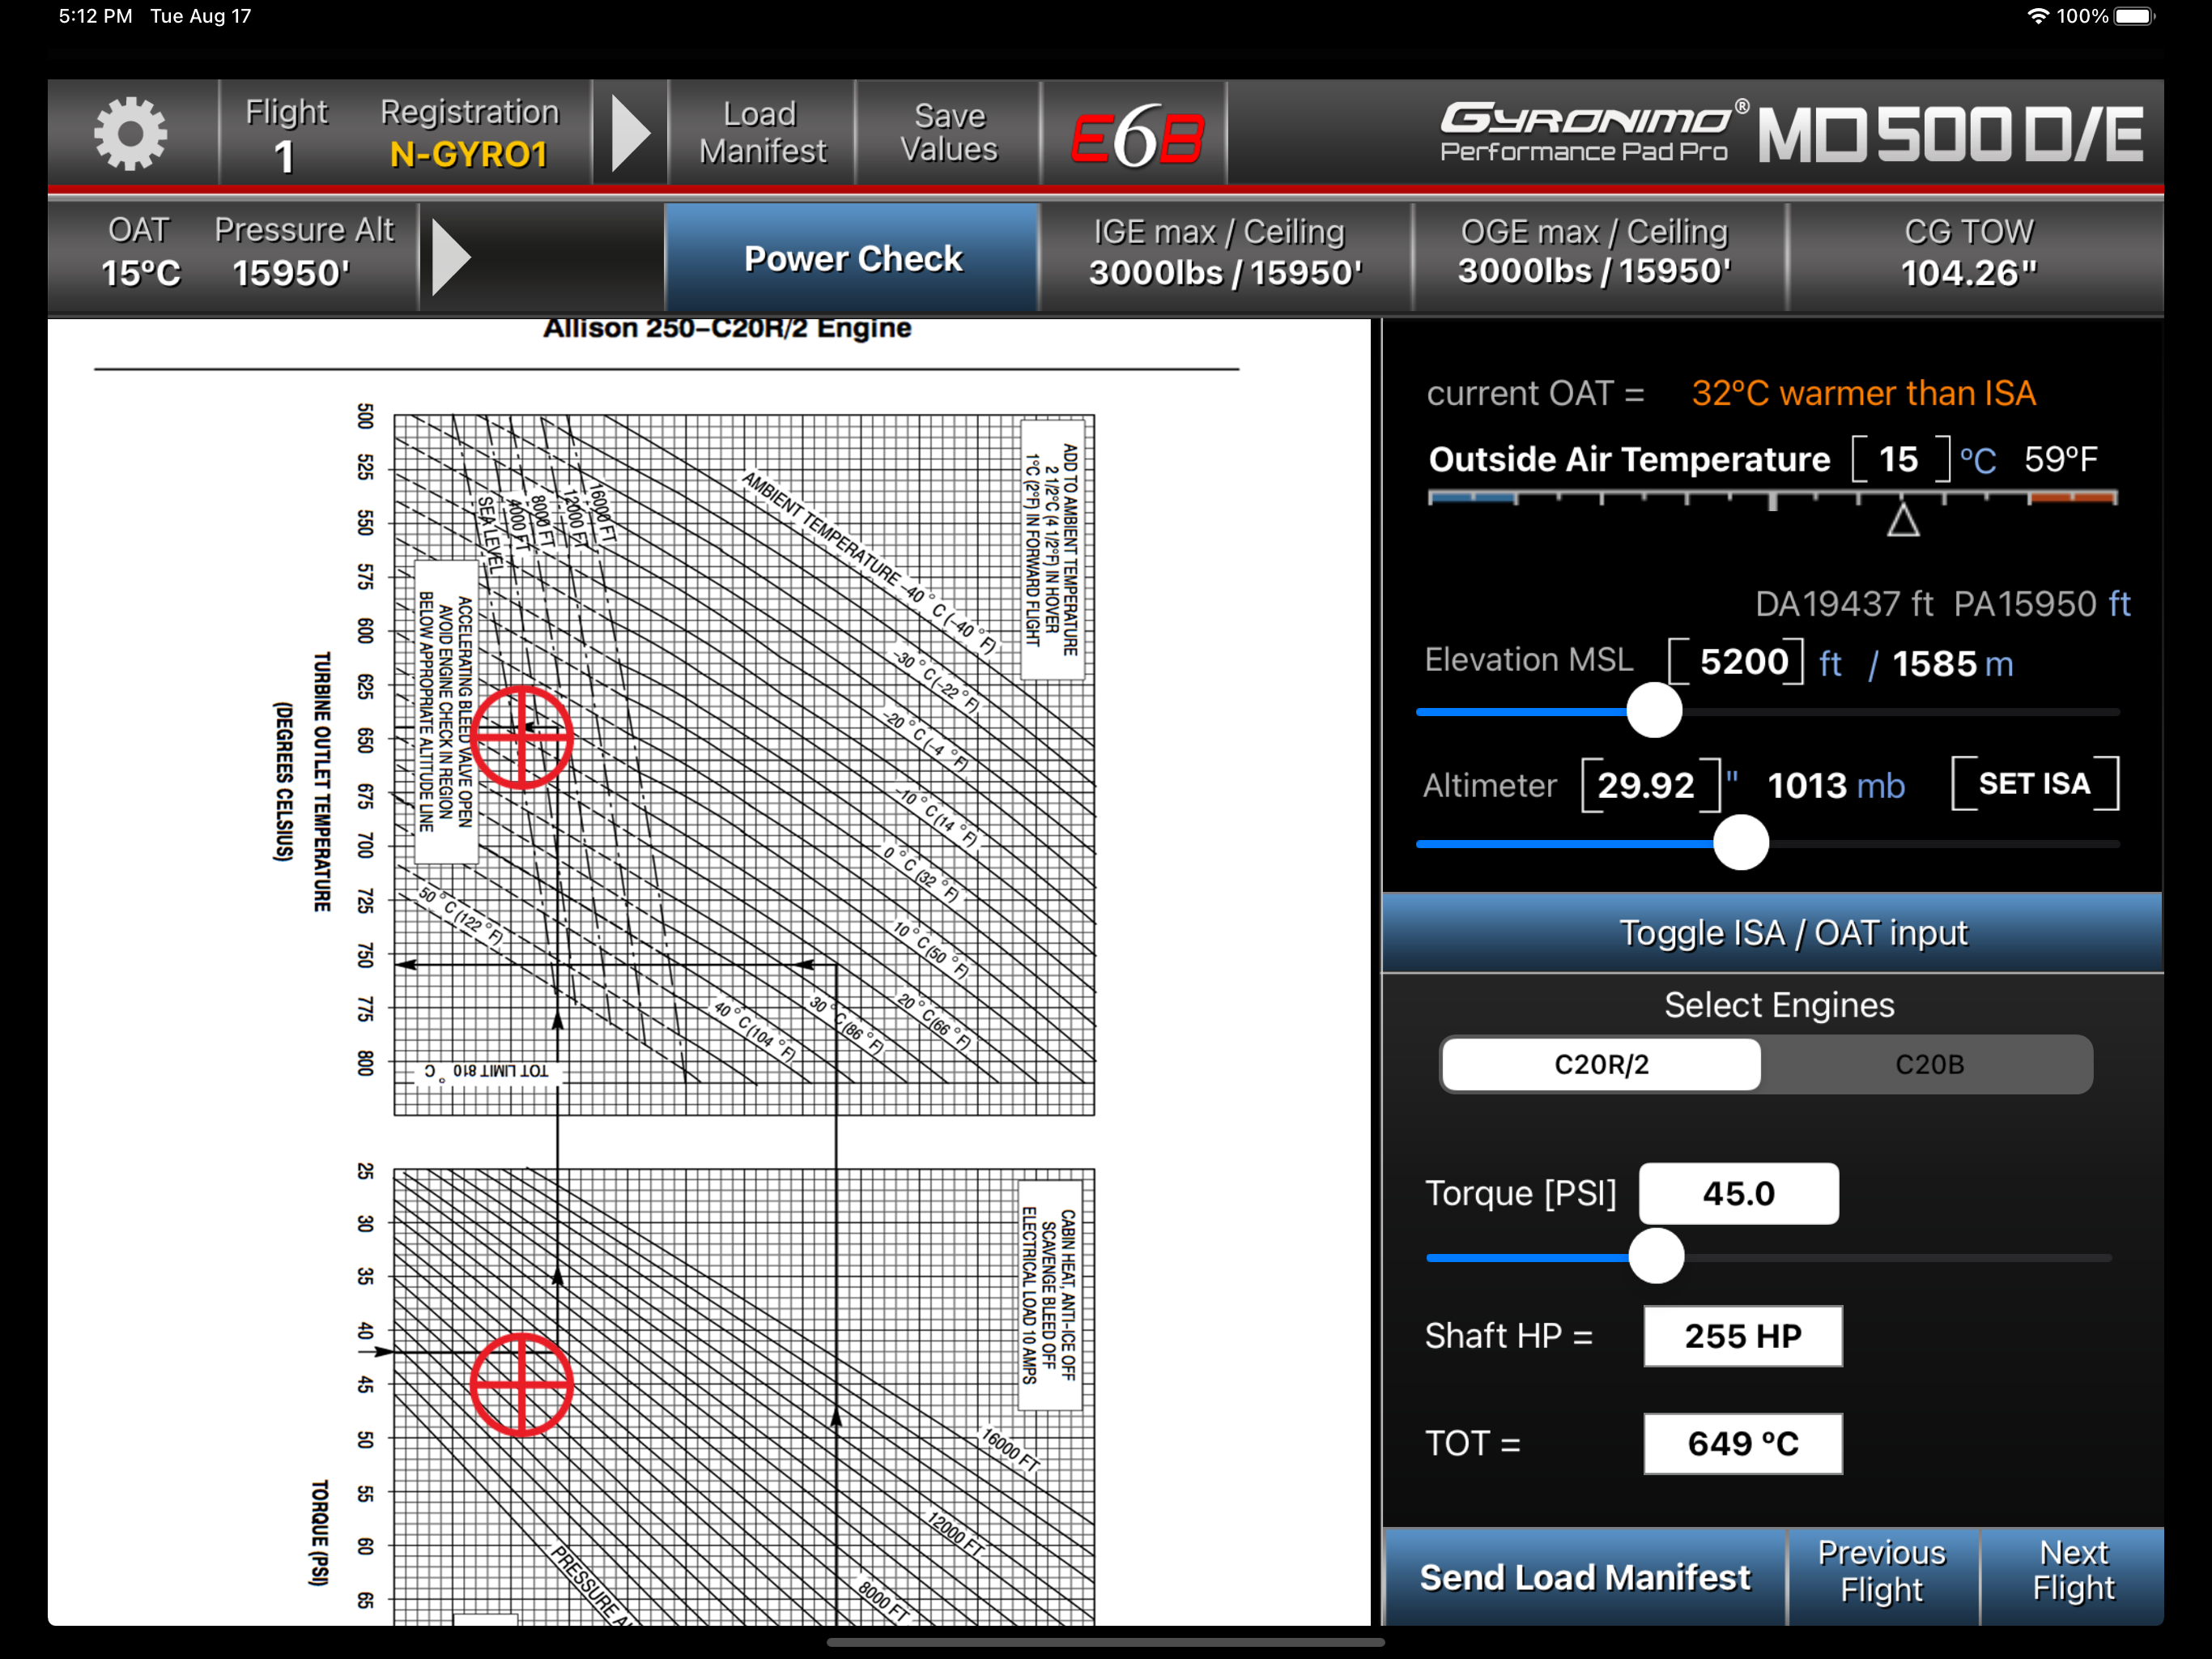Tap the m unit after 1585
2212x1659 pixels.
1998,664
